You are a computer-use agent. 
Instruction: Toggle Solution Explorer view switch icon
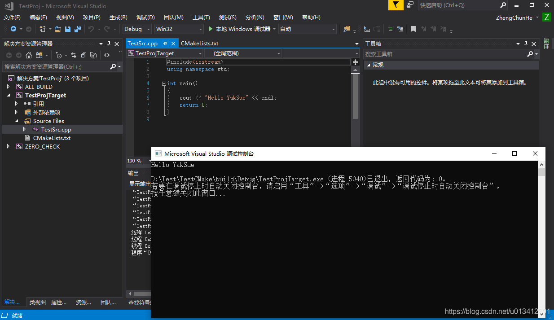(x=39, y=55)
